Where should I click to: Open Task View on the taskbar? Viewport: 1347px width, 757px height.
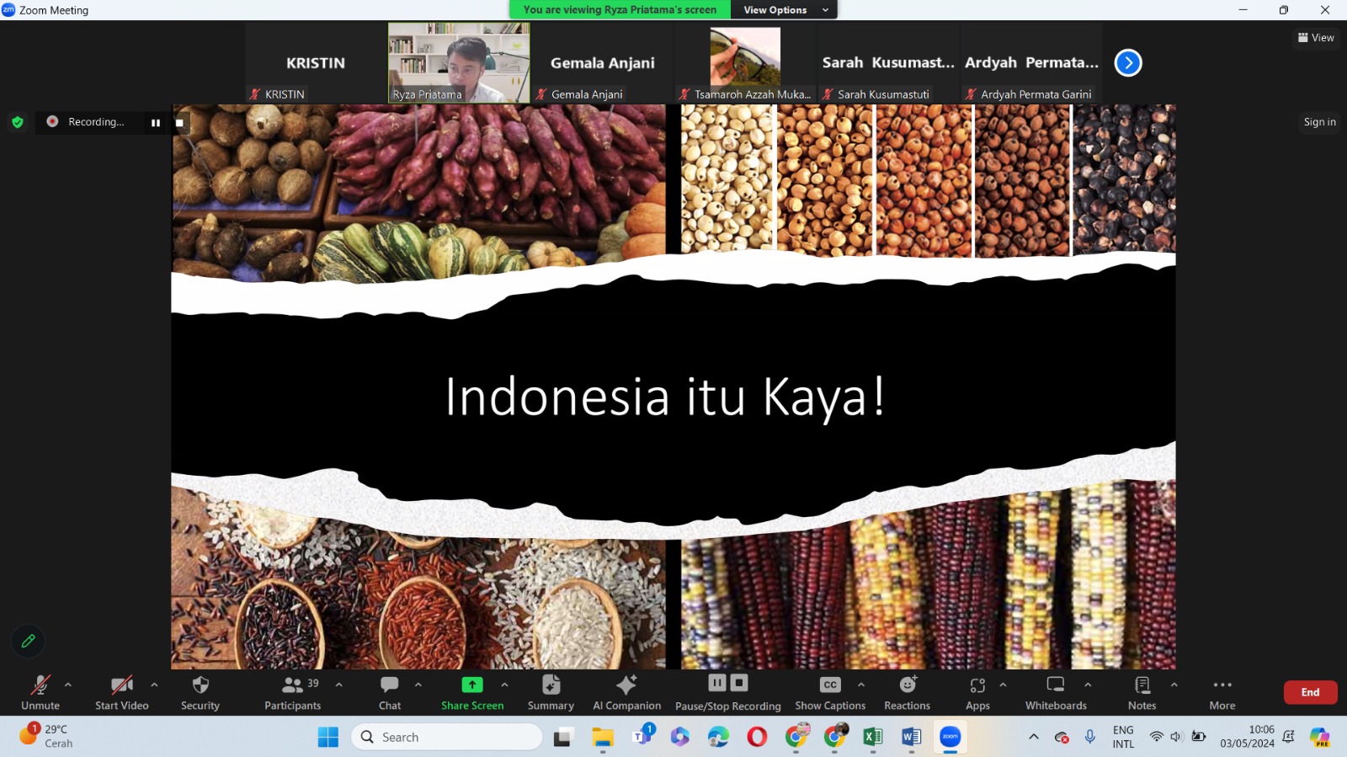pos(563,737)
